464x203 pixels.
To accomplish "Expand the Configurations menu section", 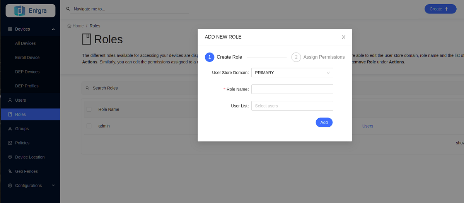I will 53,186.
